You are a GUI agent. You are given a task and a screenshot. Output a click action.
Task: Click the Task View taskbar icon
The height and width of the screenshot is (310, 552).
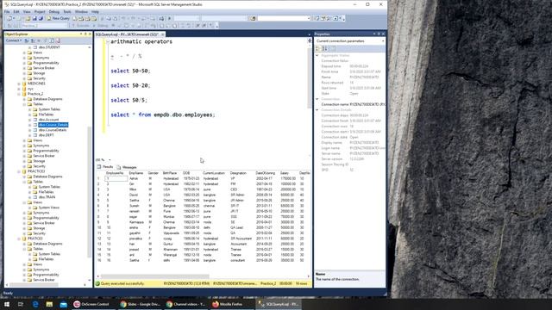21,304
